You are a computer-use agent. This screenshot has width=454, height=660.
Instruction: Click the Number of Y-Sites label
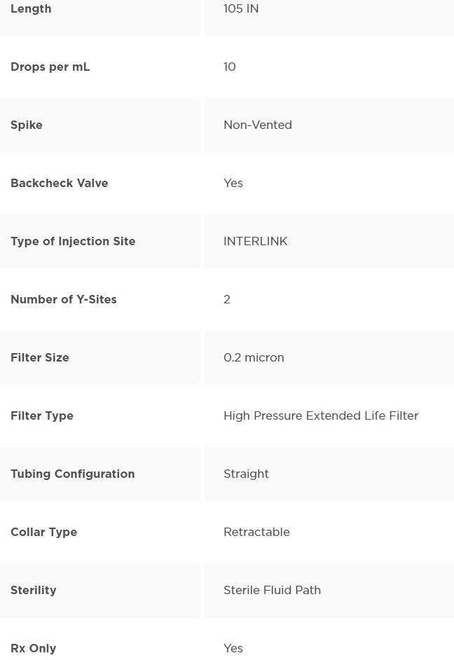point(64,299)
